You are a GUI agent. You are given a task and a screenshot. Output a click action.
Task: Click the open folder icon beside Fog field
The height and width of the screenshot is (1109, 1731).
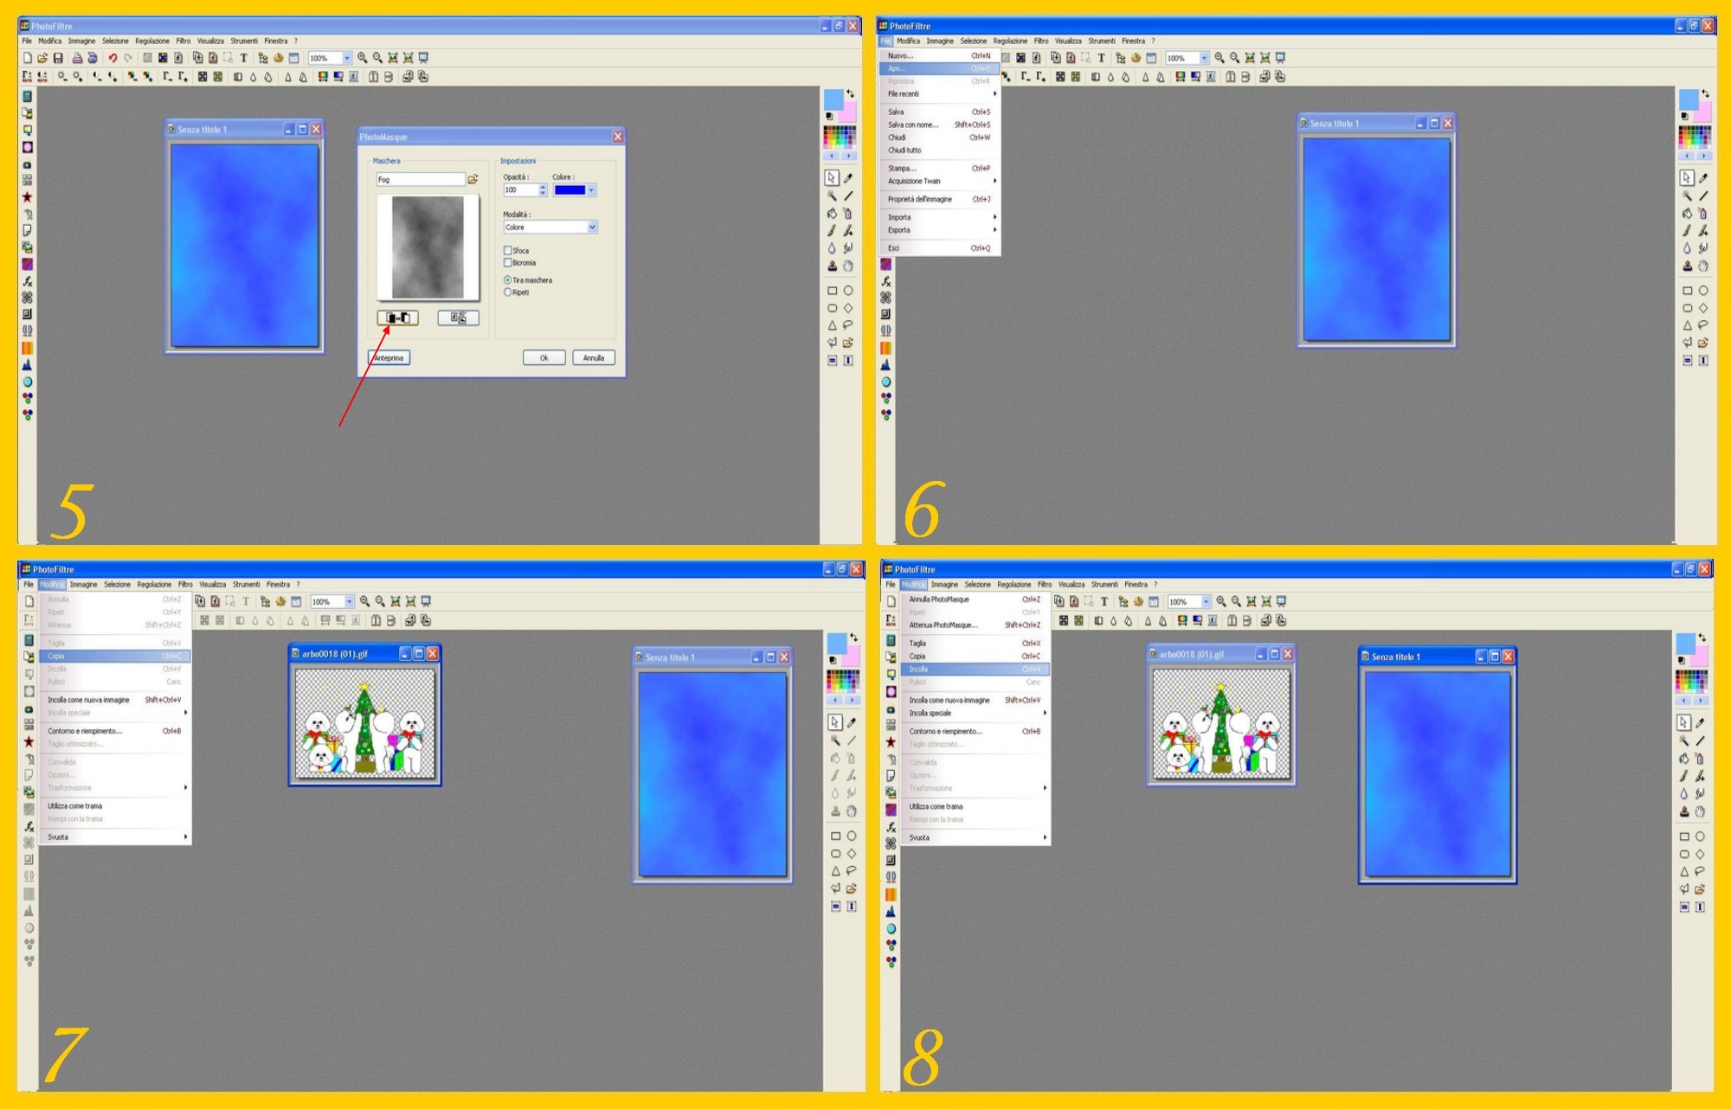point(473,180)
